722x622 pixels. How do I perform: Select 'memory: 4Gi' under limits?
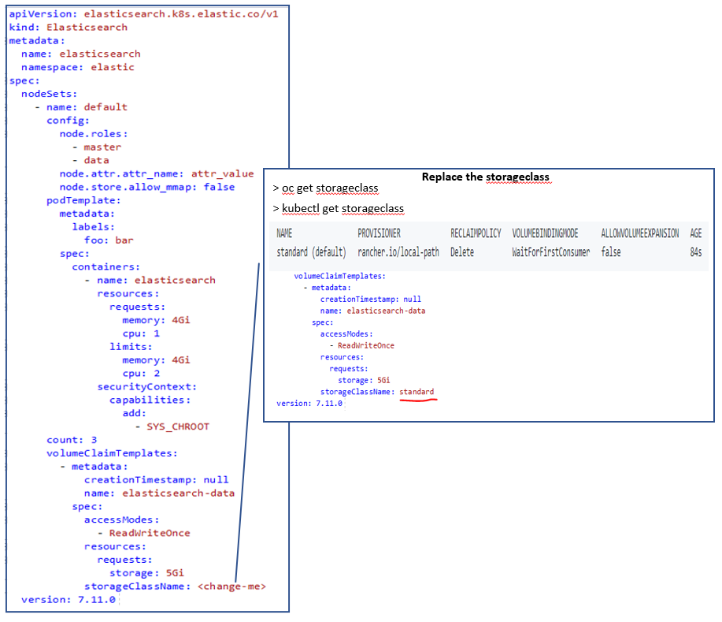coord(156,360)
